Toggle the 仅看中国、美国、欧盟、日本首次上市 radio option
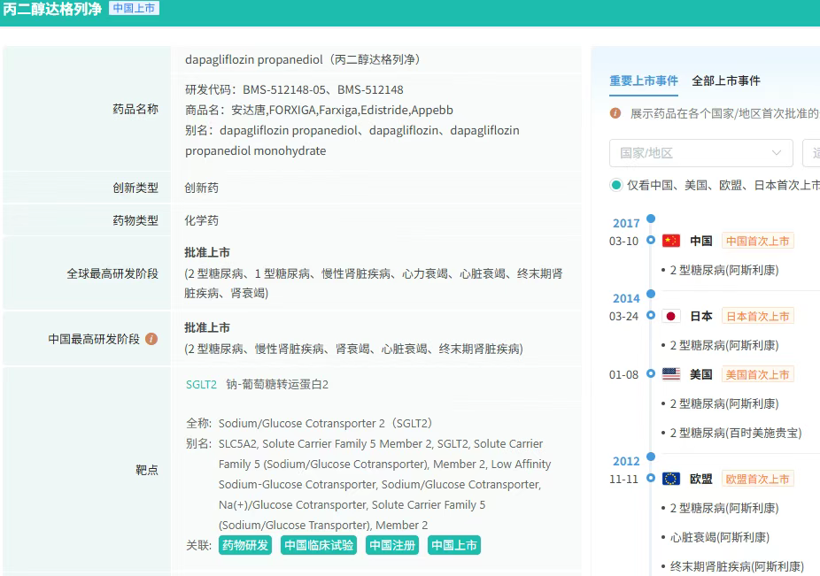The width and height of the screenshot is (820, 576). coord(616,185)
